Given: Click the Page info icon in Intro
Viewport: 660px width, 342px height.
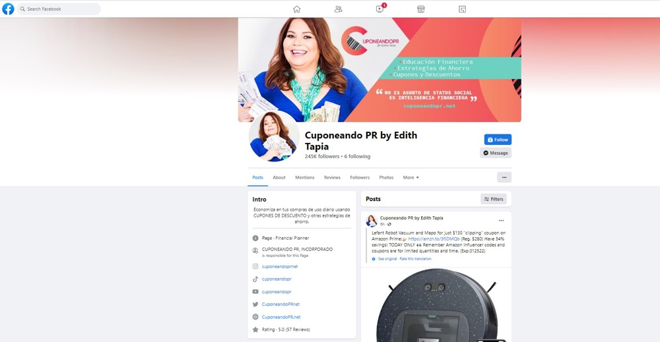Looking at the screenshot, I should click(255, 239).
